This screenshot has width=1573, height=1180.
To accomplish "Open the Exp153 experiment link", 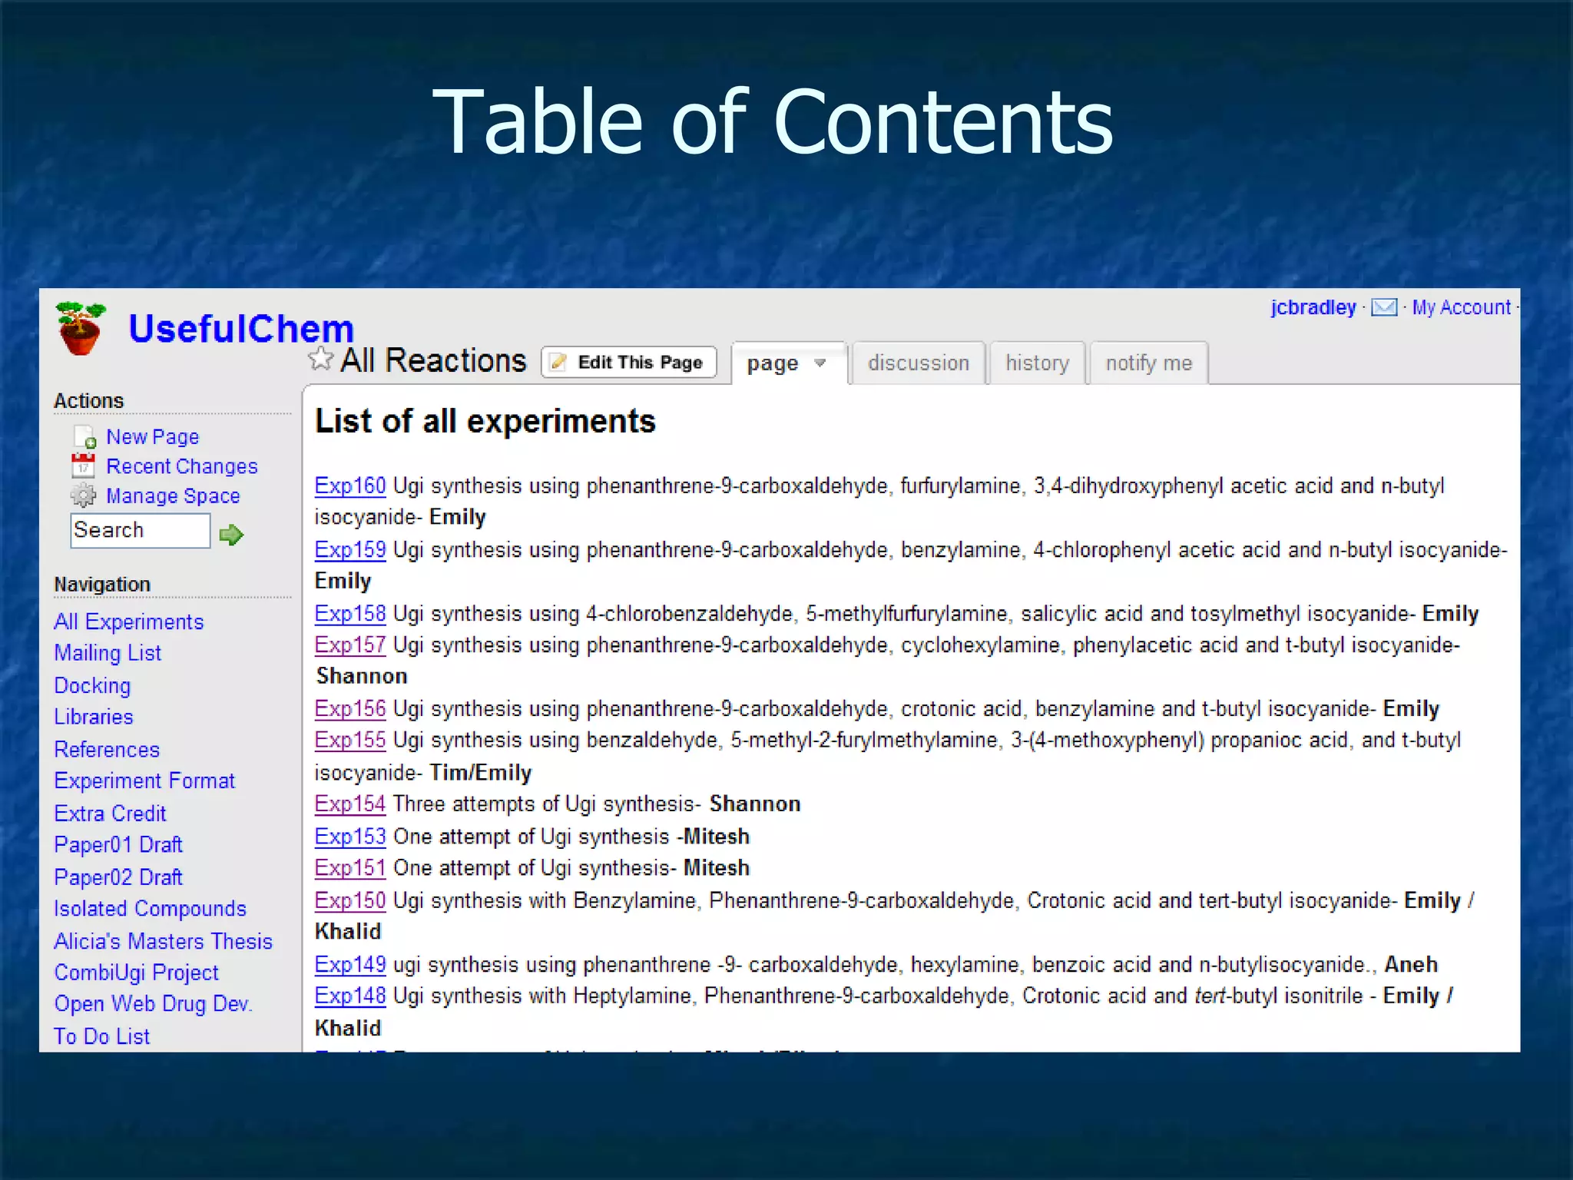I will [350, 836].
